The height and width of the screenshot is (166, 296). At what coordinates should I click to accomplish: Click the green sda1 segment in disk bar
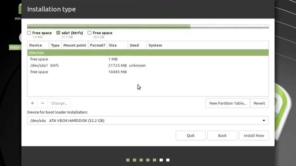coord(109,26)
